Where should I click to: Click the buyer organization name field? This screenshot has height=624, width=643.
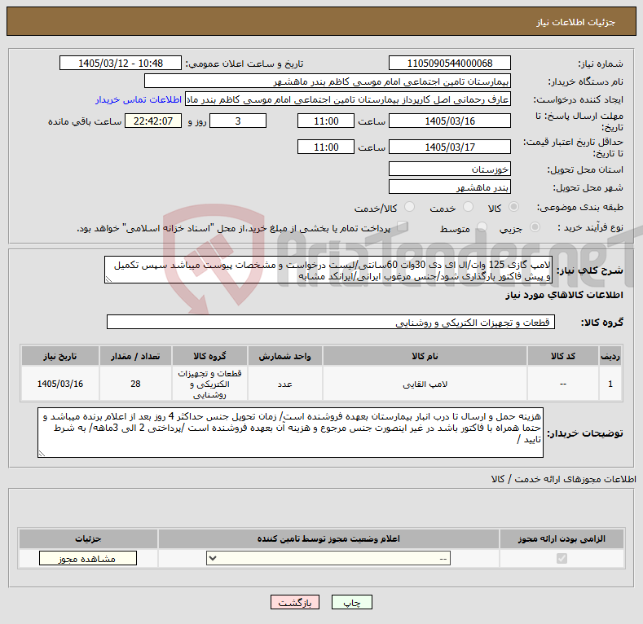328,81
